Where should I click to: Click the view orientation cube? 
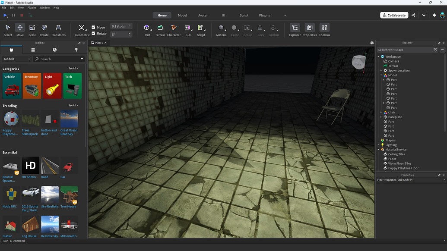click(x=358, y=63)
